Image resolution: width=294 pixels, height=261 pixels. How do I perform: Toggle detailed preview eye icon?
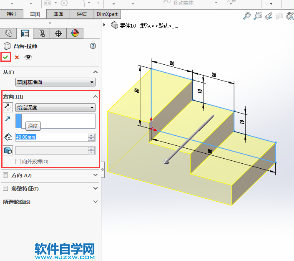28,57
